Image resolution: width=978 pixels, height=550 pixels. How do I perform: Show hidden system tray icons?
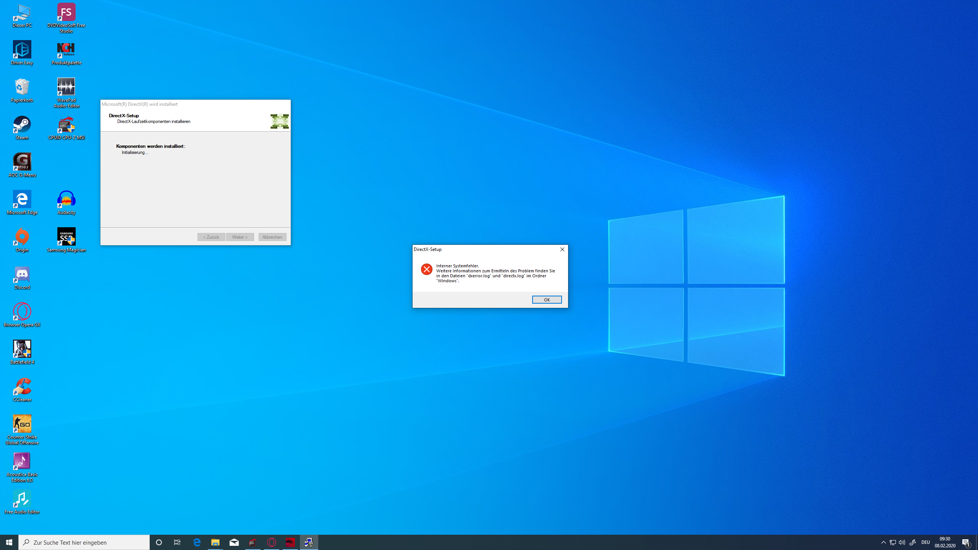point(883,542)
